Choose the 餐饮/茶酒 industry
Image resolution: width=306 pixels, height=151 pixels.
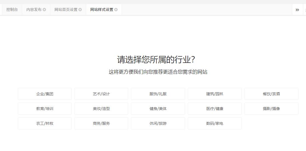pyautogui.click(x=271, y=94)
